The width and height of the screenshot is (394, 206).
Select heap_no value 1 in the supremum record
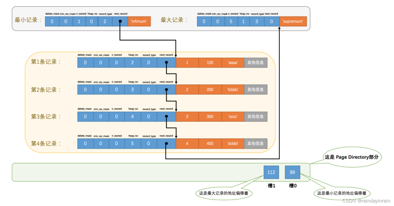point(244,21)
